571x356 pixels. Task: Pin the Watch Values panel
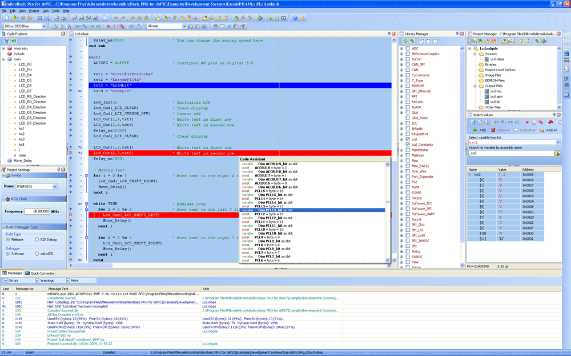554,114
